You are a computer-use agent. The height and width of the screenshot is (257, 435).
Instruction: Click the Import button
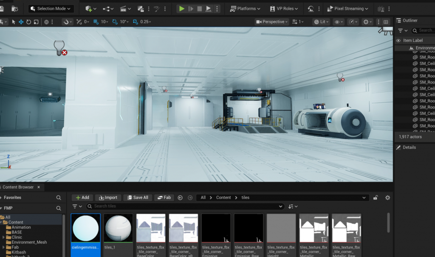pyautogui.click(x=107, y=198)
